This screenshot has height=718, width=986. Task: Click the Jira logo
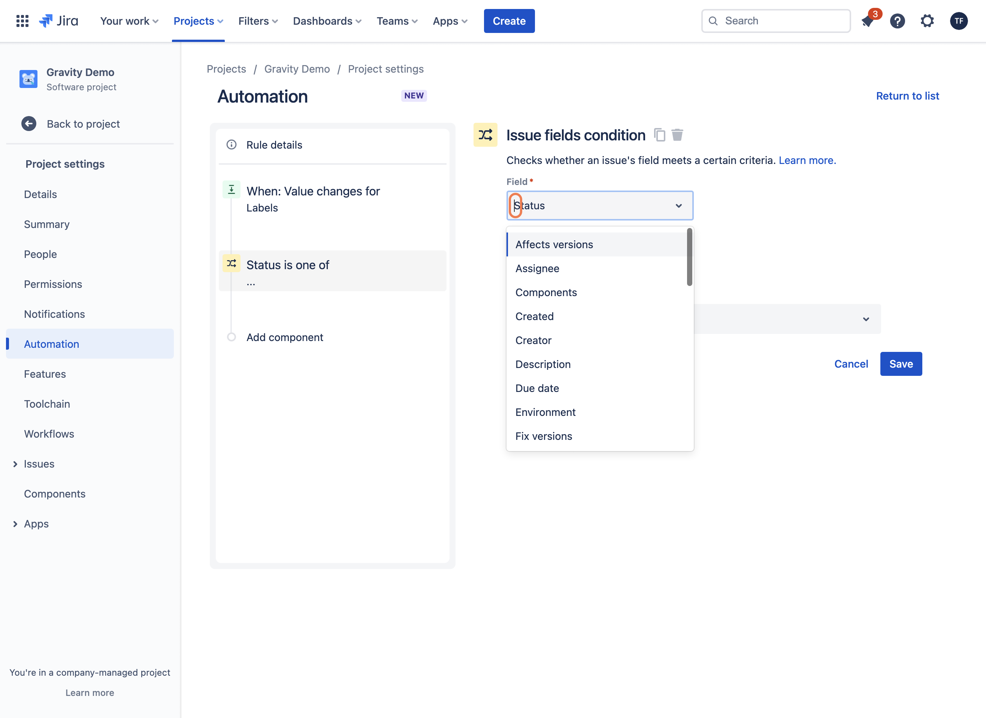[59, 21]
